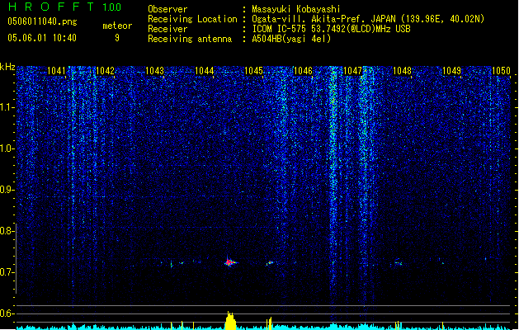Image resolution: width=519 pixels, height=330 pixels.
Task: Select the file name 0506011040.png
Action: (x=42, y=21)
